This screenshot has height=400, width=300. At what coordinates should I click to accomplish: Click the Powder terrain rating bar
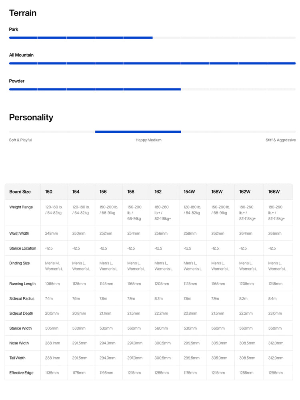click(152, 89)
